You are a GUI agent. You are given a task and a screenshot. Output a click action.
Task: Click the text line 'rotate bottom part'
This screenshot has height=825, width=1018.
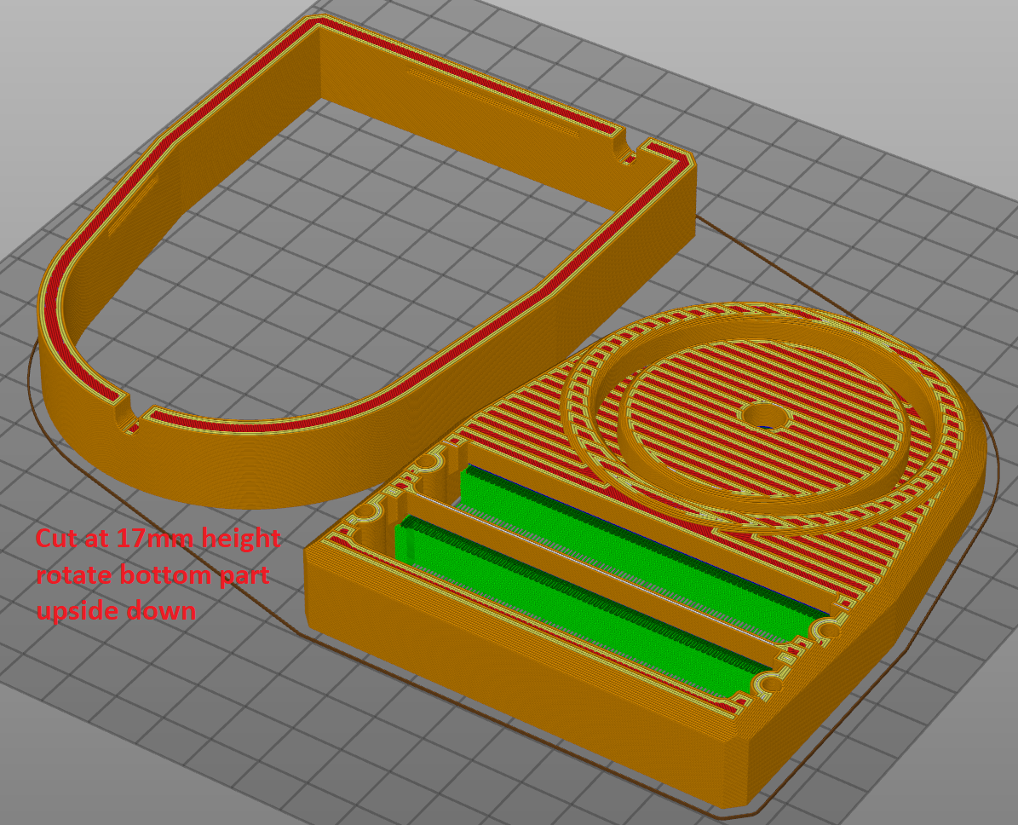152,575
